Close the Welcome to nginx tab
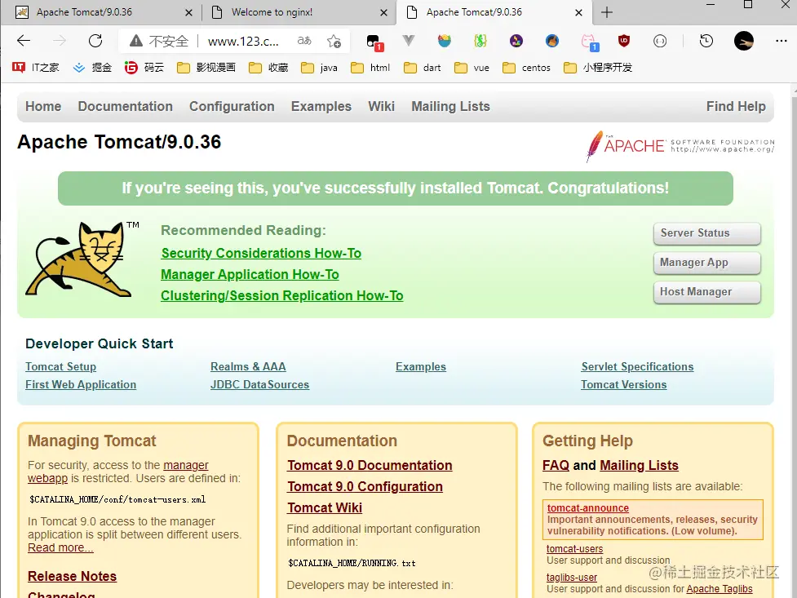The width and height of the screenshot is (797, 598). 383,13
